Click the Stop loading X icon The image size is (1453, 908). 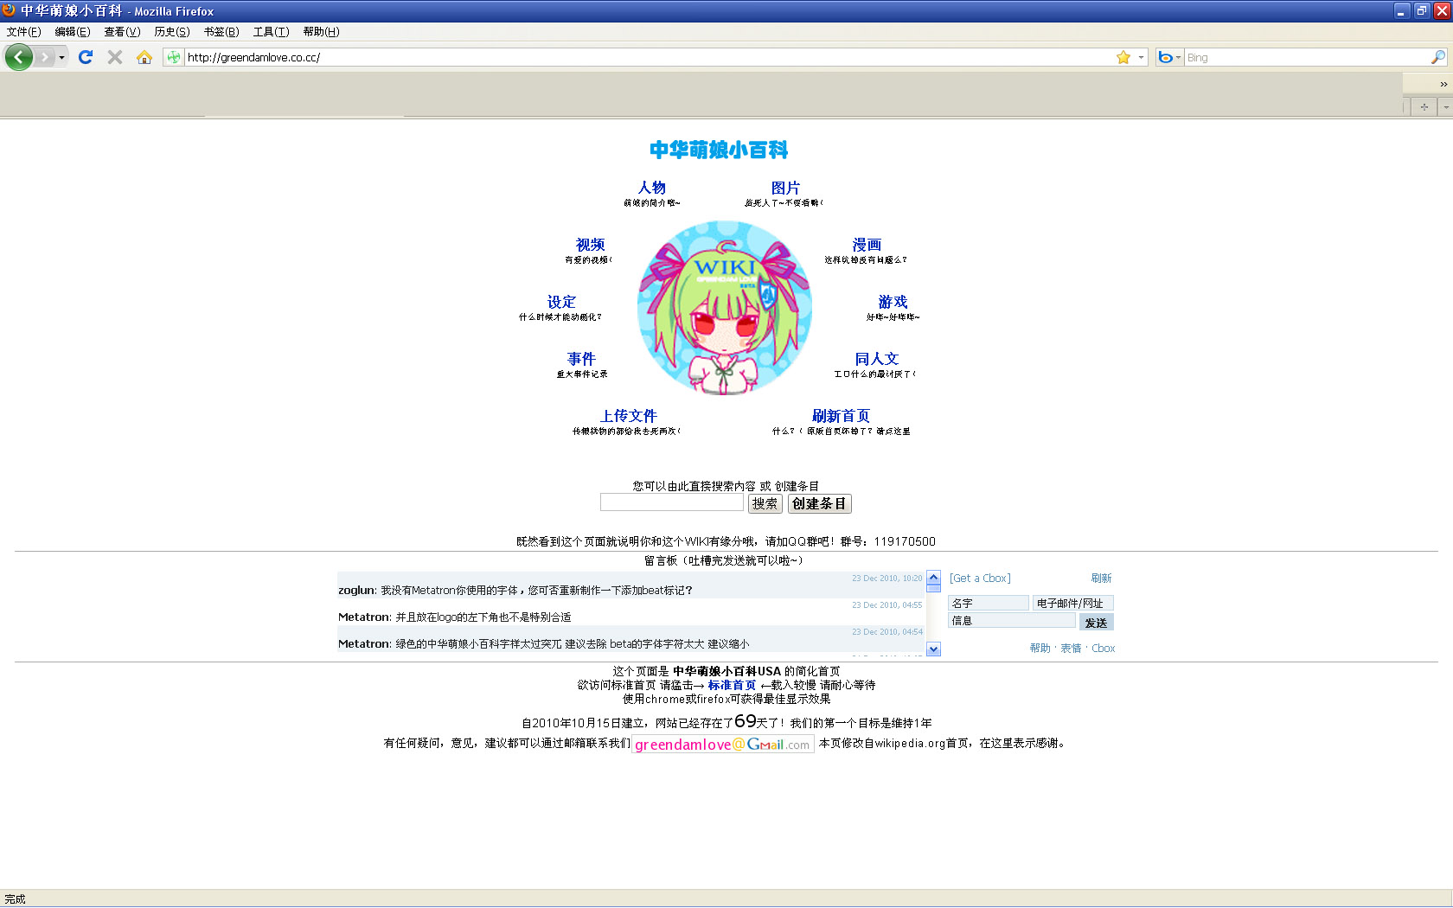[x=114, y=57]
